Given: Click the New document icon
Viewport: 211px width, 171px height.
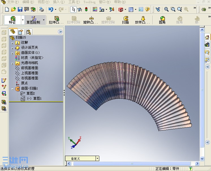Looking at the screenshot, I should [x=7, y=9].
